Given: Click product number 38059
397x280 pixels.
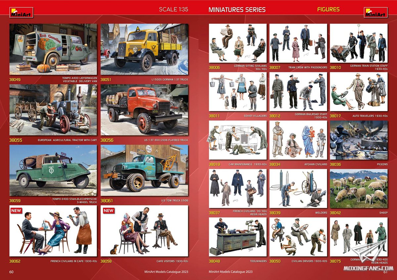Looking at the screenshot, I should [x=15, y=200].
